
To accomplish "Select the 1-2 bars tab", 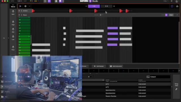I will (x=94, y=6).
